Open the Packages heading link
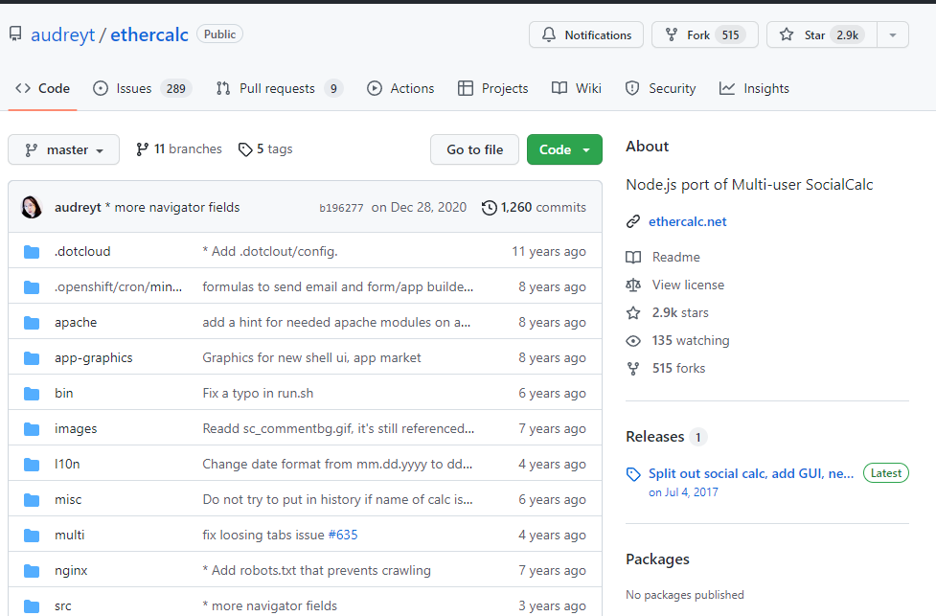Image resolution: width=936 pixels, height=616 pixels. coord(657,559)
